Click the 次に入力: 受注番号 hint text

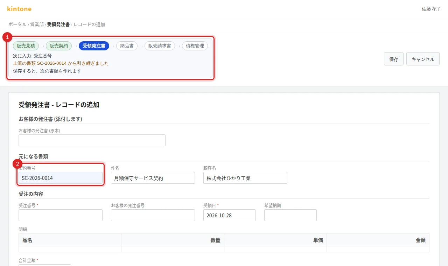(x=33, y=56)
